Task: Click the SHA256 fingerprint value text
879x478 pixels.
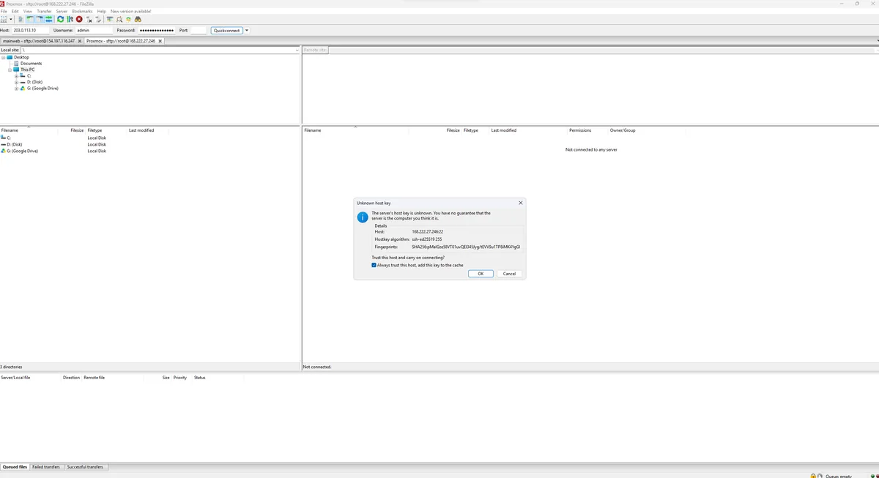Action: click(466, 247)
